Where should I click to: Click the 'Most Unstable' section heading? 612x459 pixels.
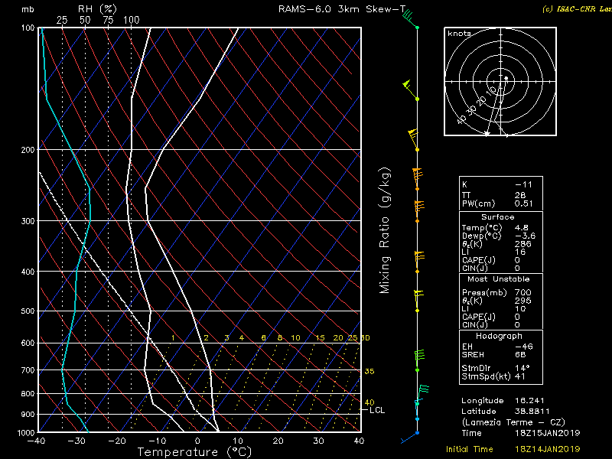pos(499,279)
